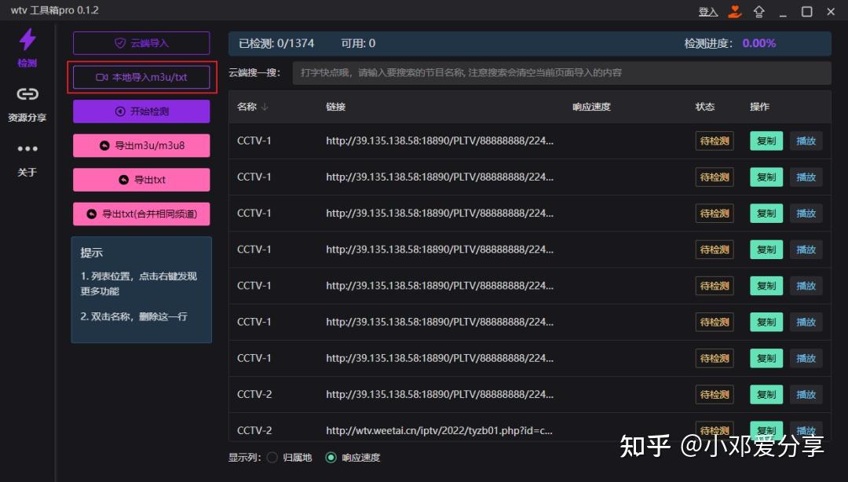Screen dimensions: 848x482
Task: Click 导出txt(合并相同频道) merge export button
Action: pos(141,214)
